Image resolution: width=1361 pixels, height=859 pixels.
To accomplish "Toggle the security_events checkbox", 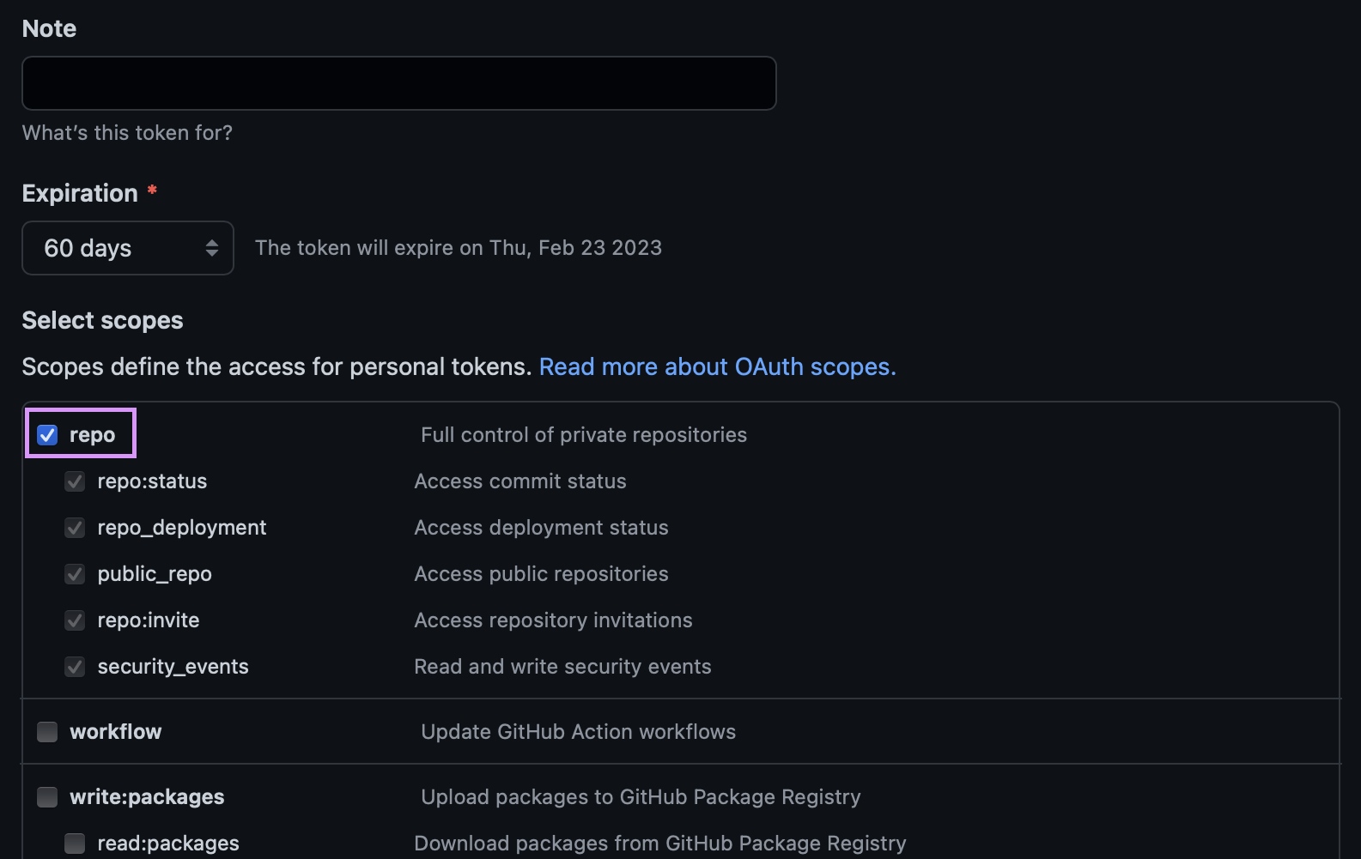I will (x=75, y=666).
